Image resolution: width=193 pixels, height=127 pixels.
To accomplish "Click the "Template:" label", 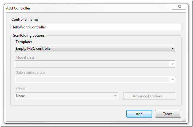I will point(23,42).
